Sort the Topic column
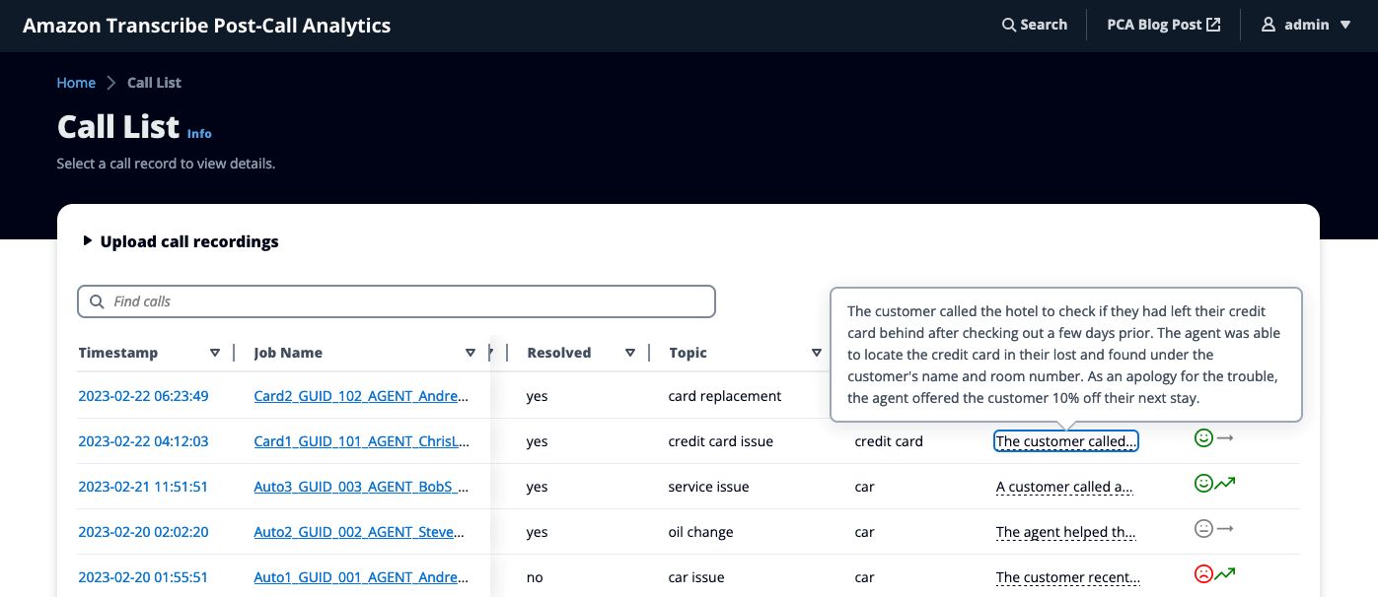Screen dimensions: 1378x597 [816, 353]
